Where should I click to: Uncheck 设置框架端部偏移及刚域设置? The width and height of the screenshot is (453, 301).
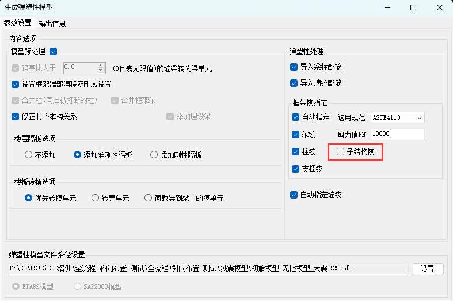pos(15,84)
